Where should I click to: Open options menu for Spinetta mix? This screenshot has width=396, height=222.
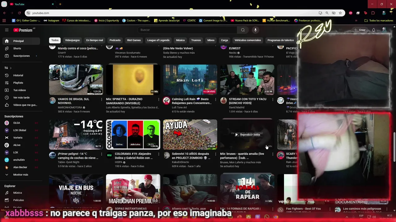click(x=159, y=99)
